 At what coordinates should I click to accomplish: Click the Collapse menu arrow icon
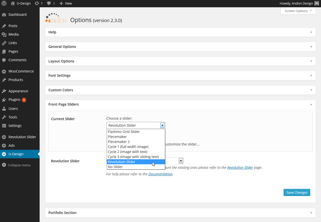click(4, 165)
